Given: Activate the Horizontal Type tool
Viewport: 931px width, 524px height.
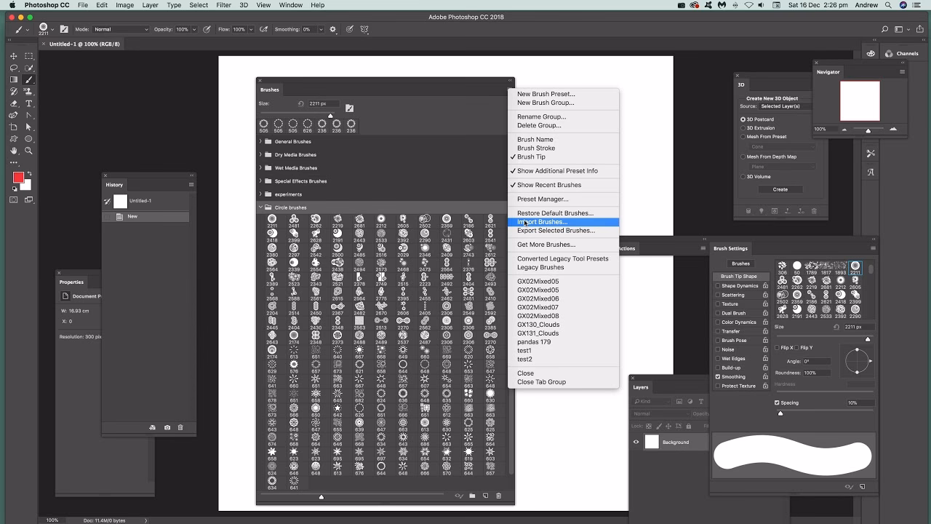Looking at the screenshot, I should (x=28, y=103).
